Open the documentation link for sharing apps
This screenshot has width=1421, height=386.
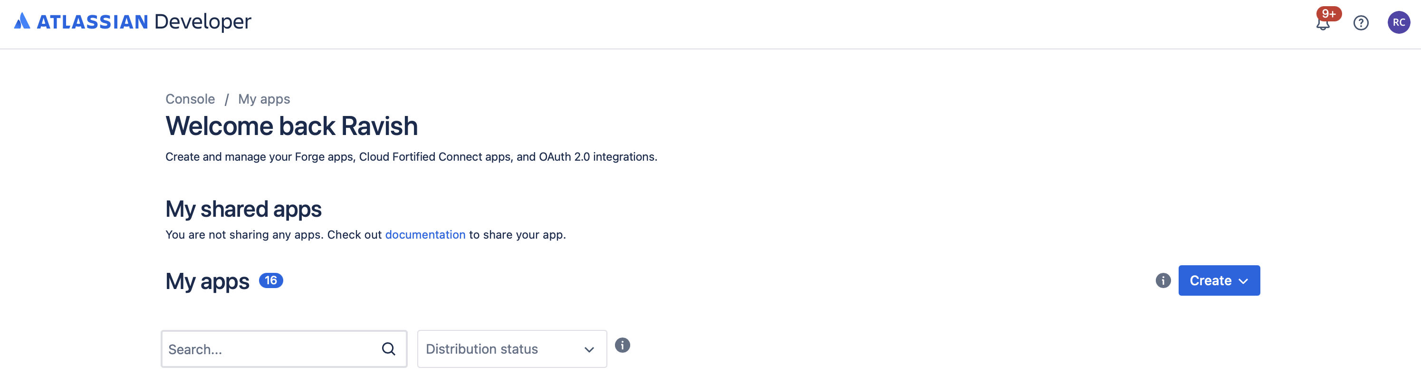coord(425,234)
